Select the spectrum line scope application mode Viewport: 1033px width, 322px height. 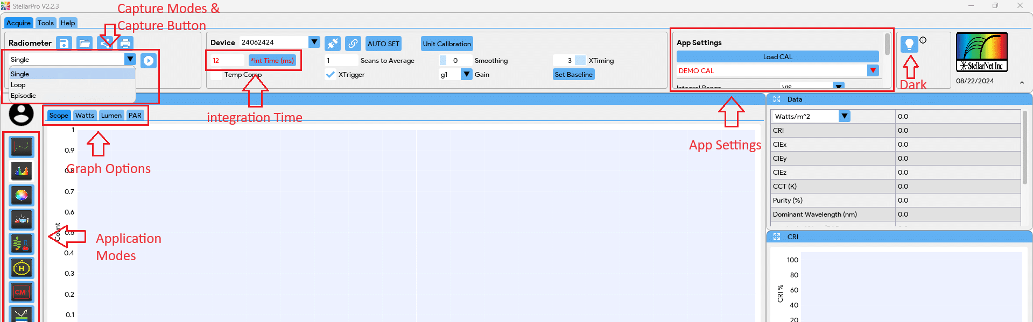point(22,147)
